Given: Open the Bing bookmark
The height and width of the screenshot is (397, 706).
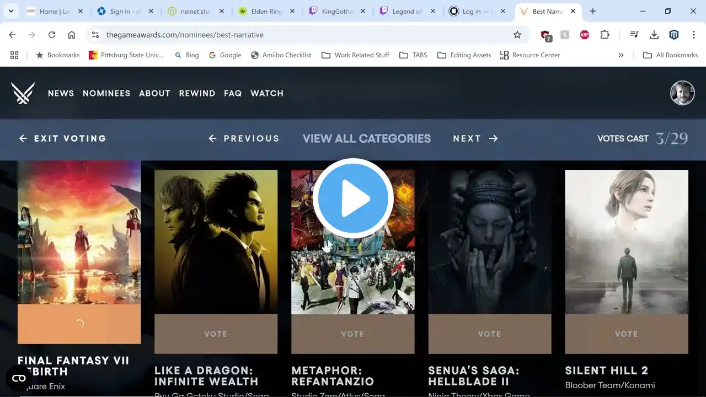Looking at the screenshot, I should click(x=186, y=55).
